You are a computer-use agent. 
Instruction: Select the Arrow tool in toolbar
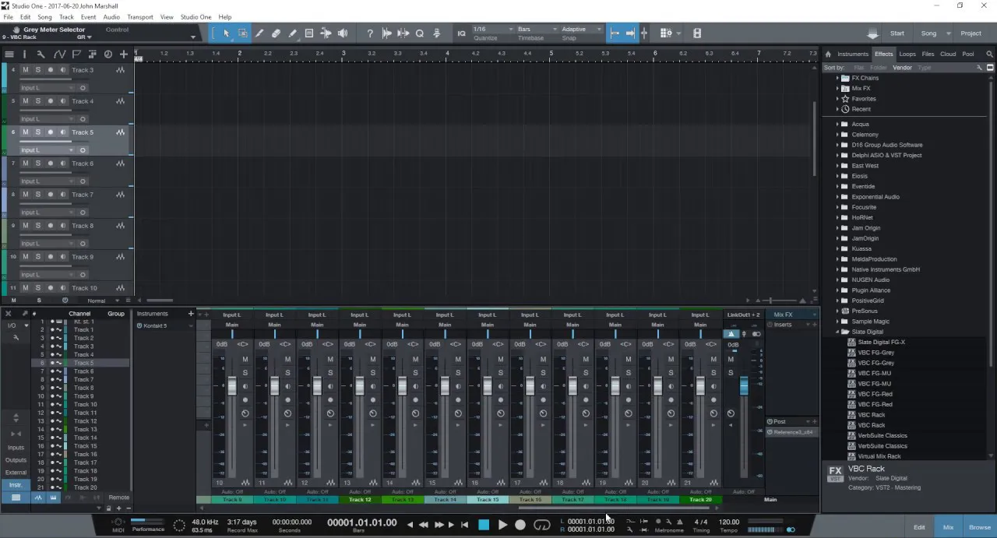226,33
